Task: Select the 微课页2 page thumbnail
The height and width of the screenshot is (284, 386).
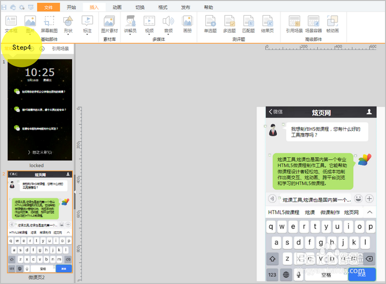Action: coord(40,222)
